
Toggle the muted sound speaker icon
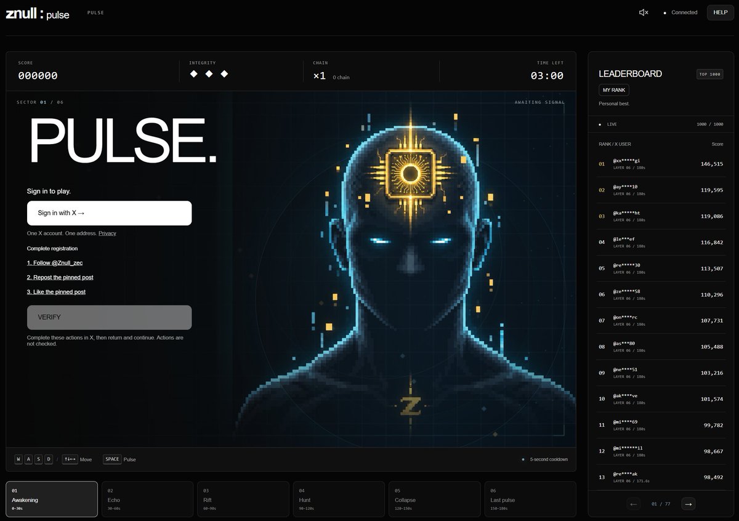[x=644, y=12]
